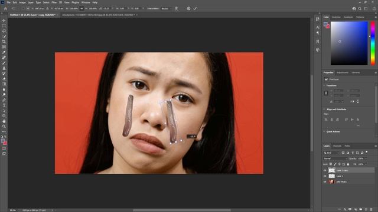Select the Gradient tool
This screenshot has height=212, width=378.
pos(4,84)
